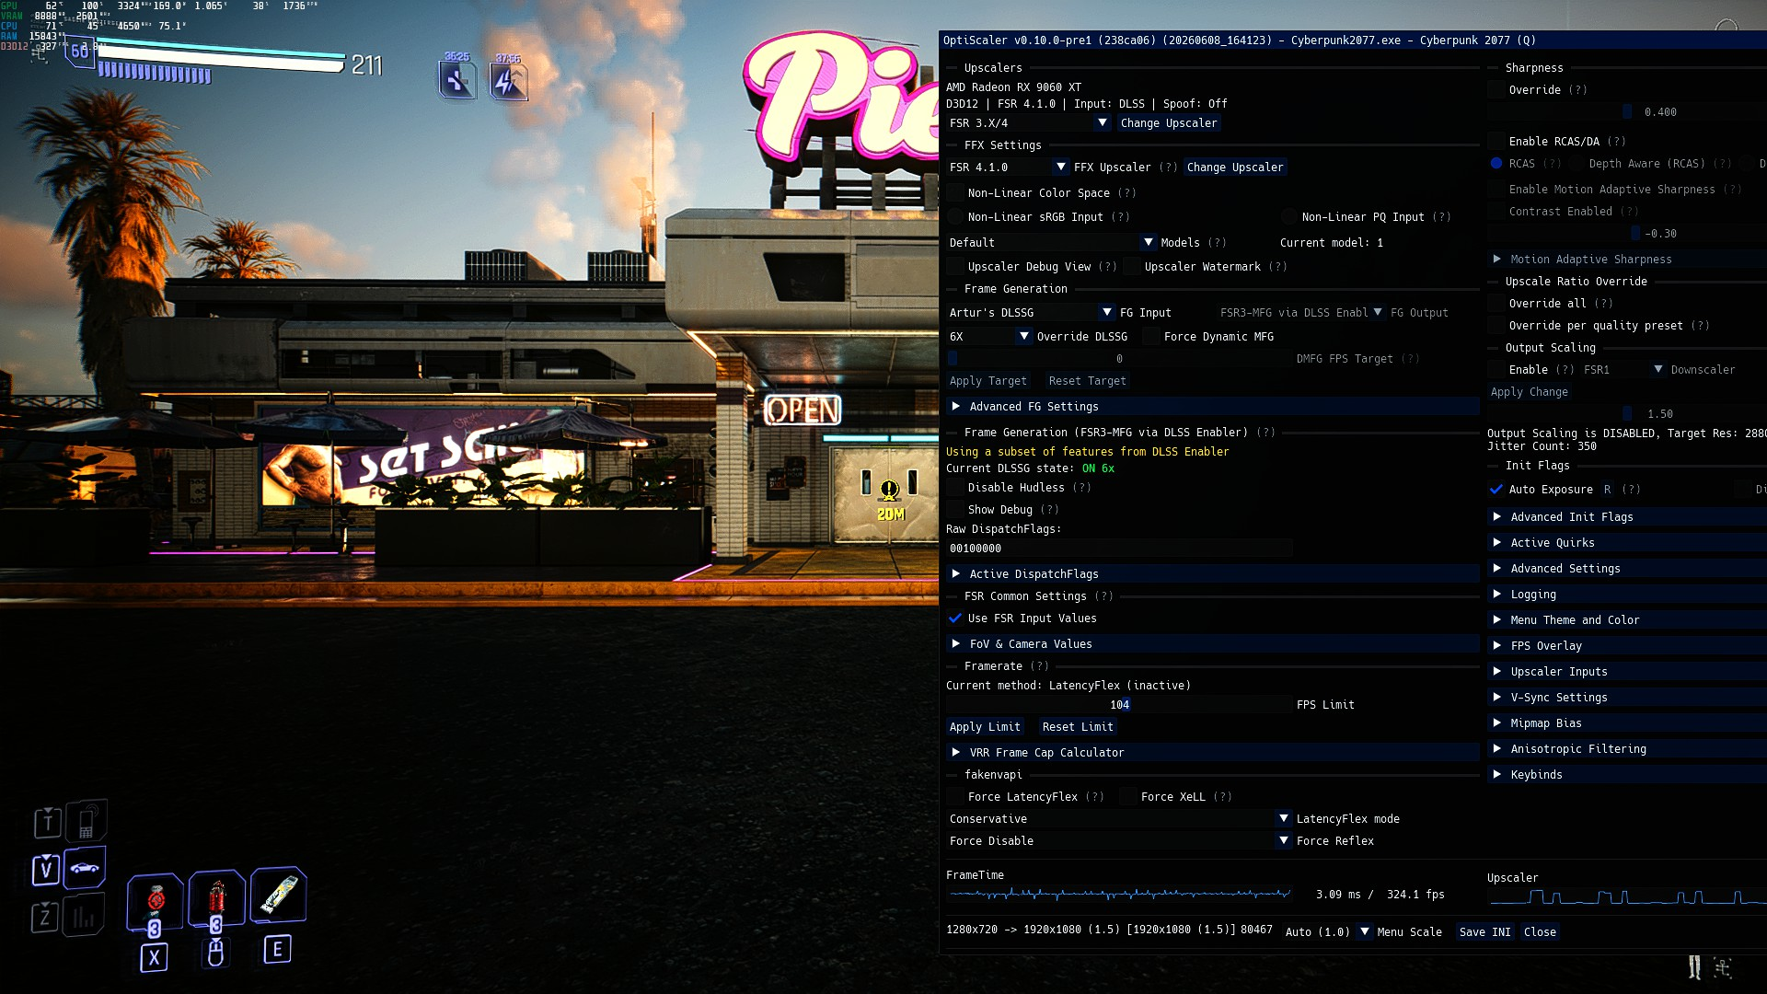Adjust the Sharpness slider at 0.400

click(1627, 112)
